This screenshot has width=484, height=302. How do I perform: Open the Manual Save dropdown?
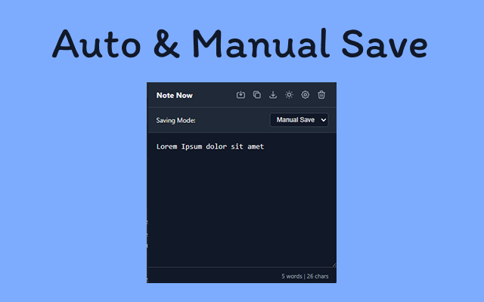click(x=299, y=120)
